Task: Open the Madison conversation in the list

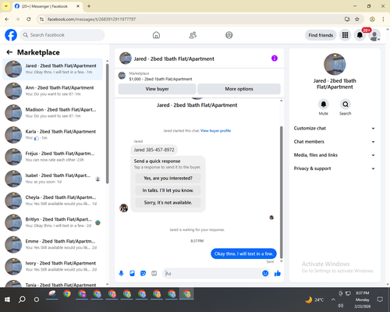Action: (x=52, y=113)
